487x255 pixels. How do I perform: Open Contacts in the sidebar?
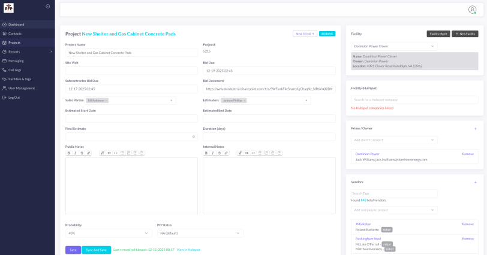pyautogui.click(x=28, y=34)
